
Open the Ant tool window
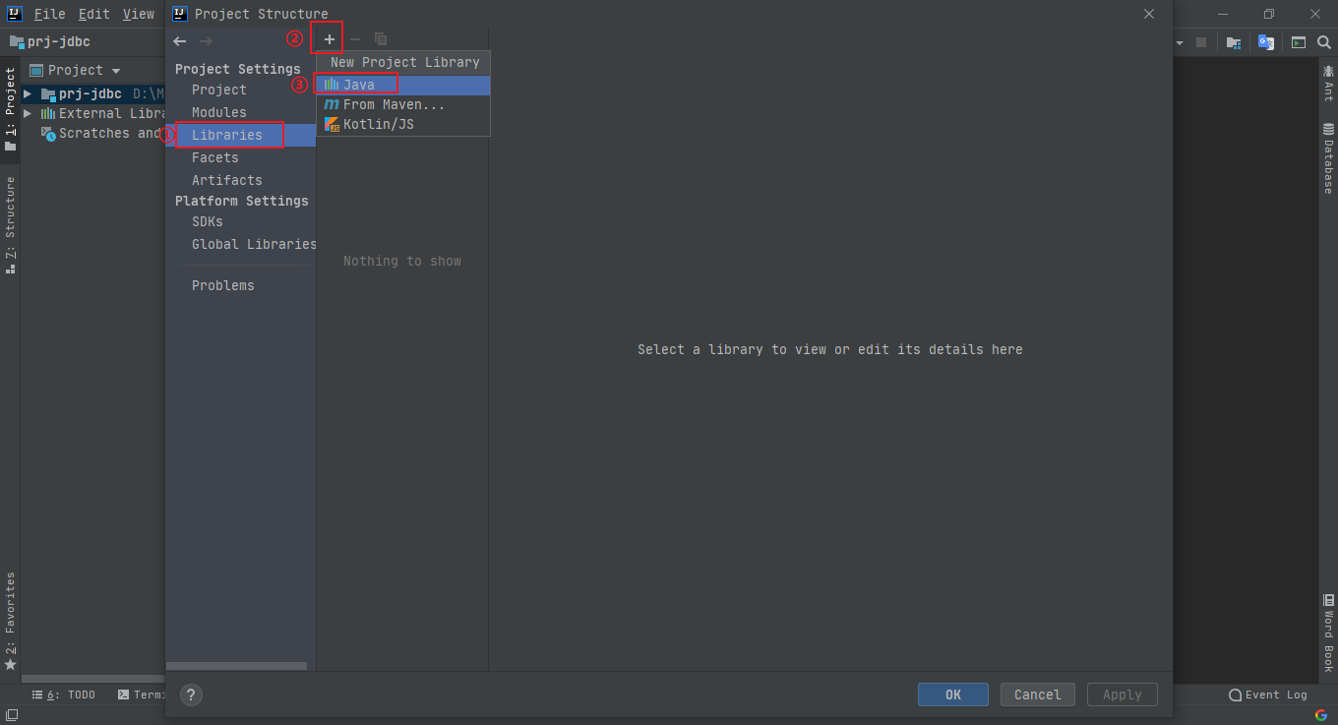click(1328, 84)
